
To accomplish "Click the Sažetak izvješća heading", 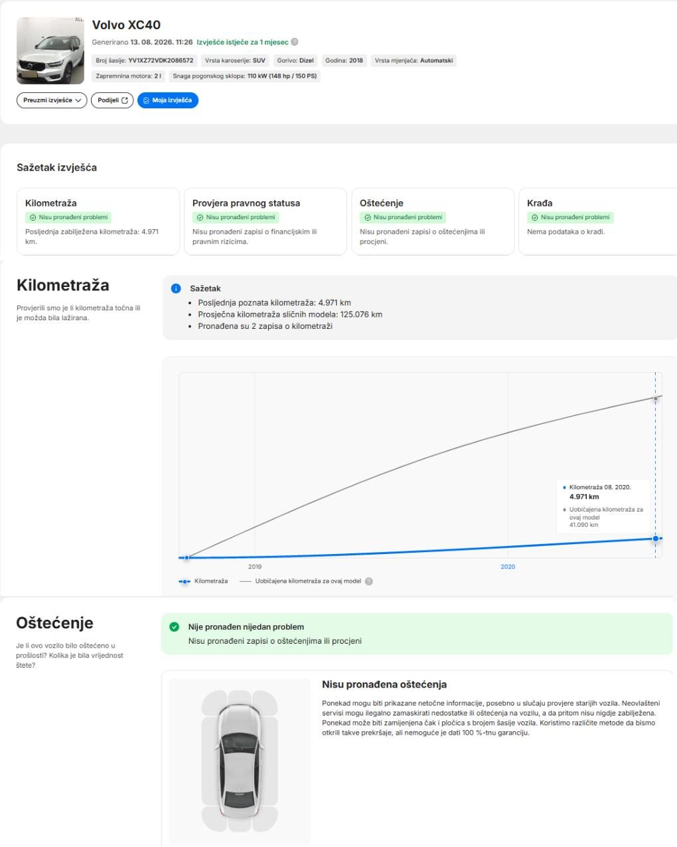I will point(56,167).
